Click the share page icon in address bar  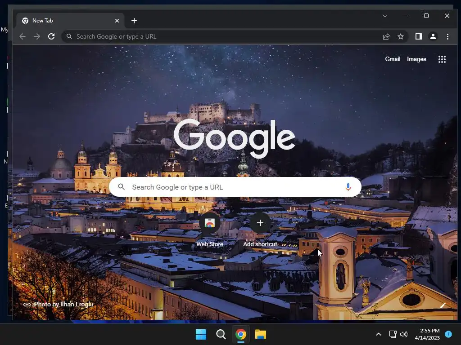click(x=386, y=36)
